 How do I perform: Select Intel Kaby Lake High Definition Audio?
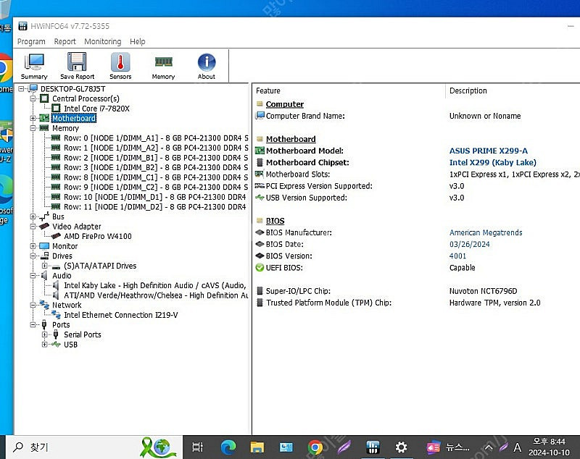[x=155, y=285]
